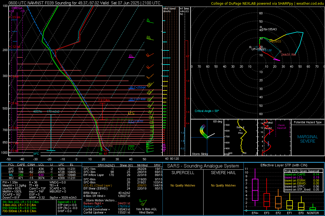Click the Bunkers right-mover circle next to 244/31 RM
Screen dimensions: 325x216
281,52
